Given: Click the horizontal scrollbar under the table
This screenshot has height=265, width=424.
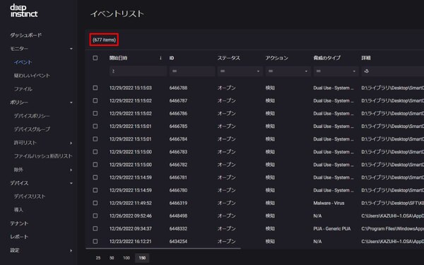Looking at the screenshot, I should [x=163, y=248].
